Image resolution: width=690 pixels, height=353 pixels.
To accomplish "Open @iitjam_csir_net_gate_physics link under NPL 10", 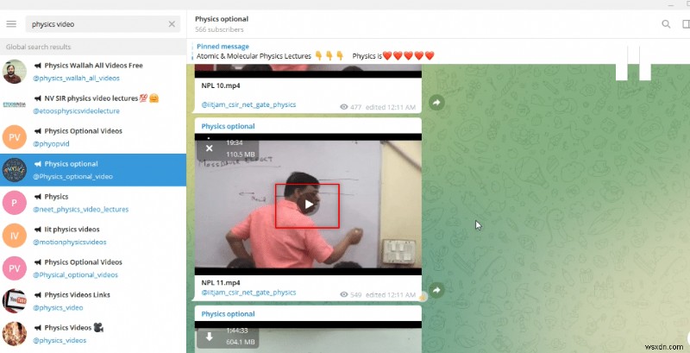I will point(248,104).
